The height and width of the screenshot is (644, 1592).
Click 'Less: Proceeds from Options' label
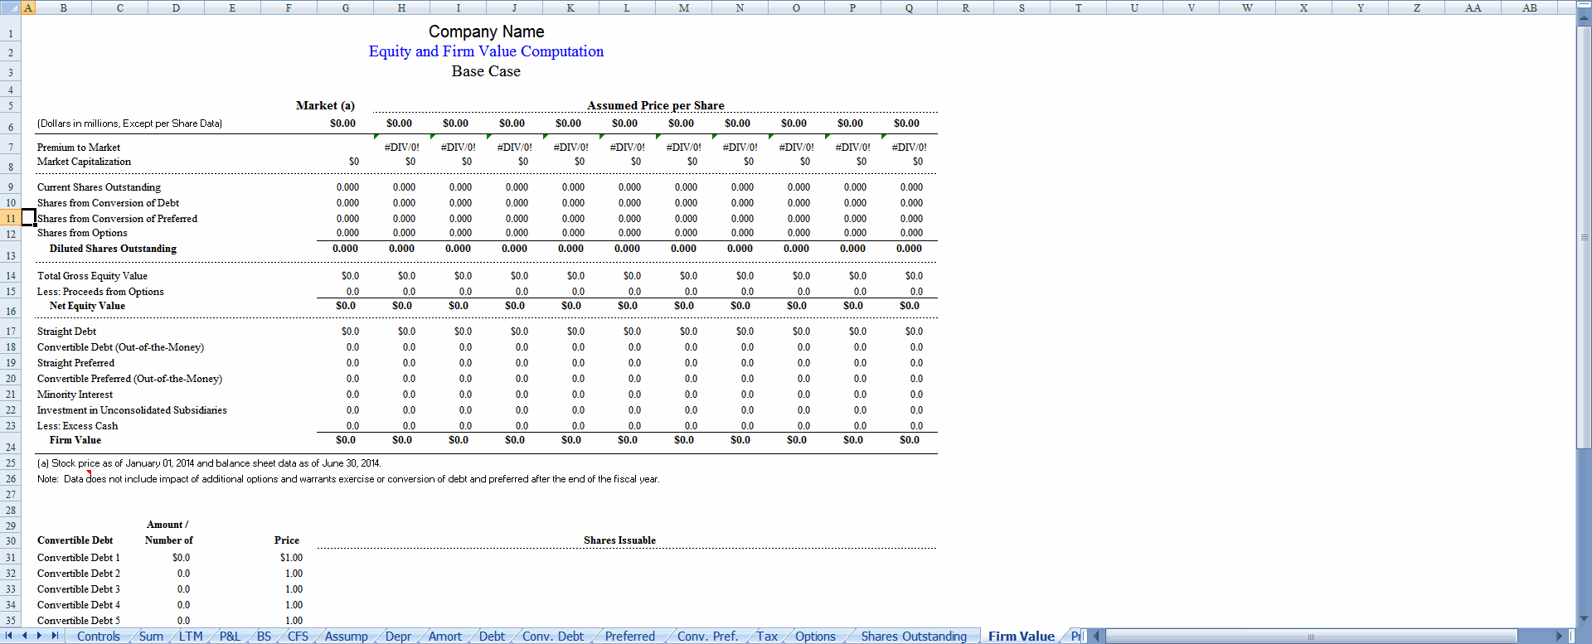pyautogui.click(x=100, y=292)
